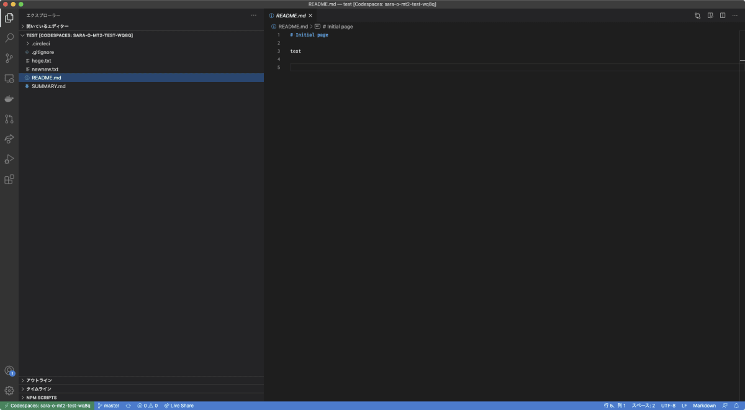Screen dimensions: 745x410
Task: Change the UTF-8 encoding setting
Action: point(668,406)
